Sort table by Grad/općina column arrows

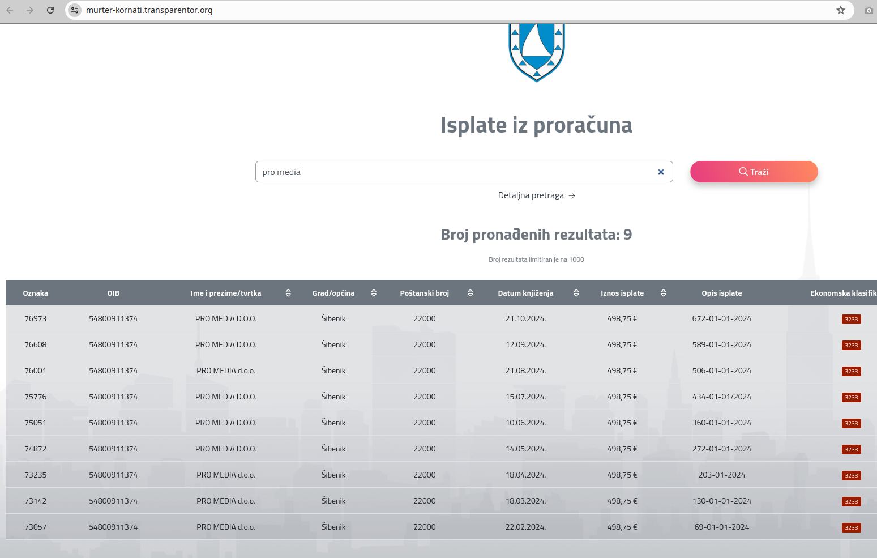click(x=374, y=293)
